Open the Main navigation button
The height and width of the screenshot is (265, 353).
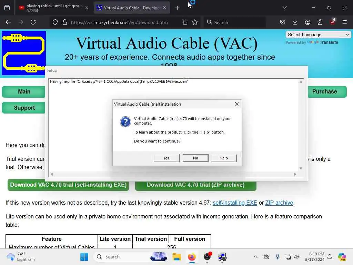coord(24,92)
